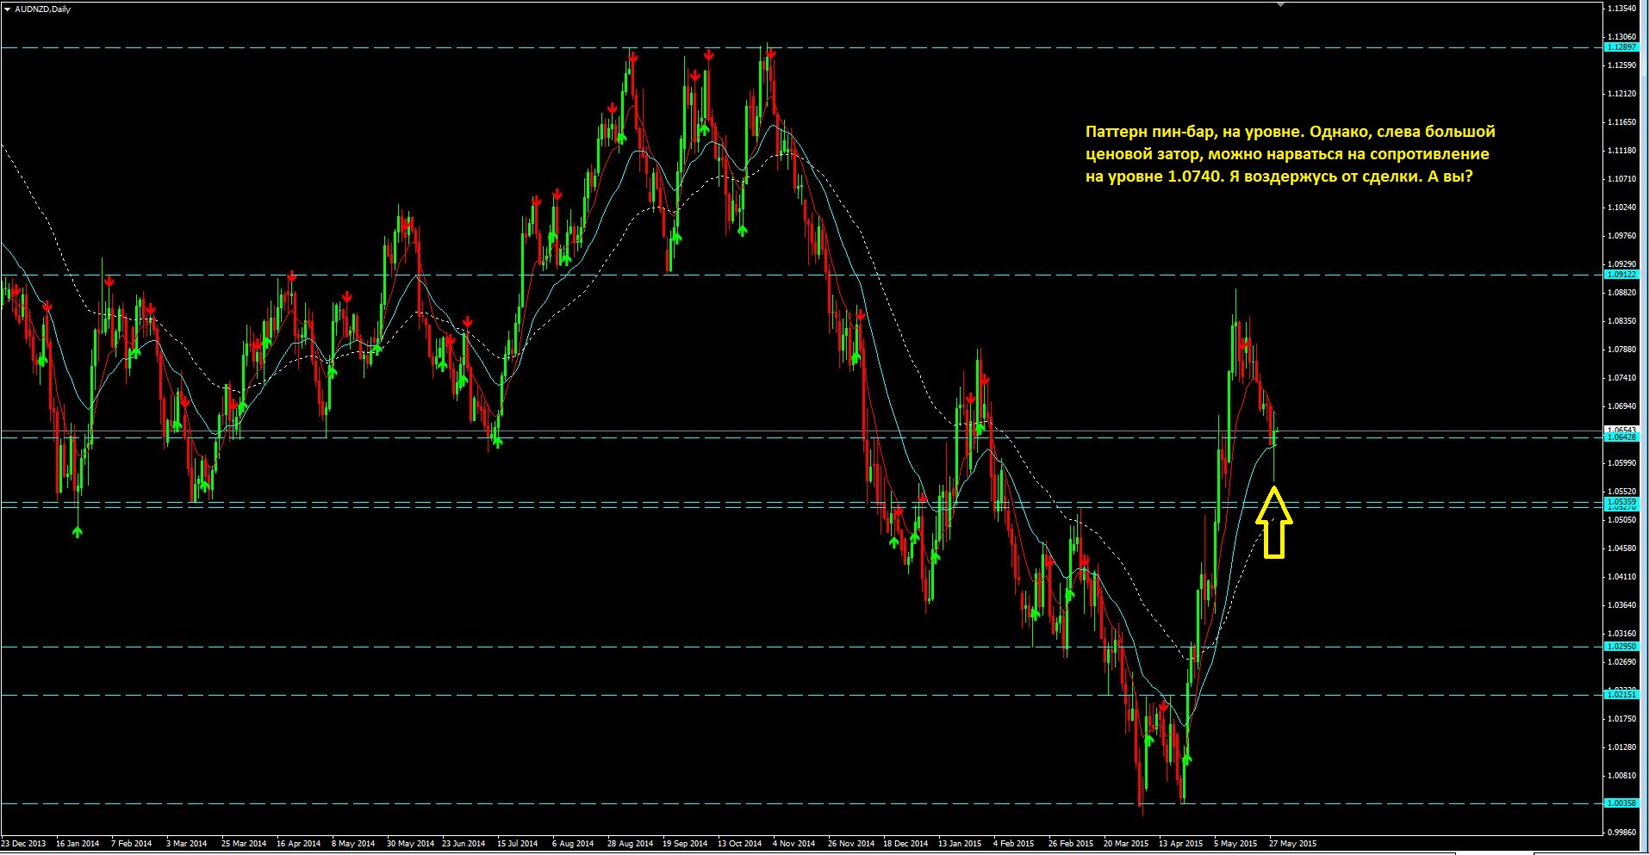Screen dimensions: 1649x855
Task: Click the 1.00358 level price tag
Action: pyautogui.click(x=1621, y=803)
